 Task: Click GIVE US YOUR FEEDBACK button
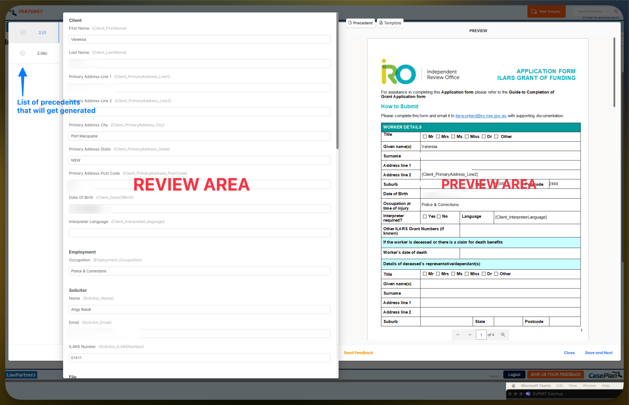555,374
